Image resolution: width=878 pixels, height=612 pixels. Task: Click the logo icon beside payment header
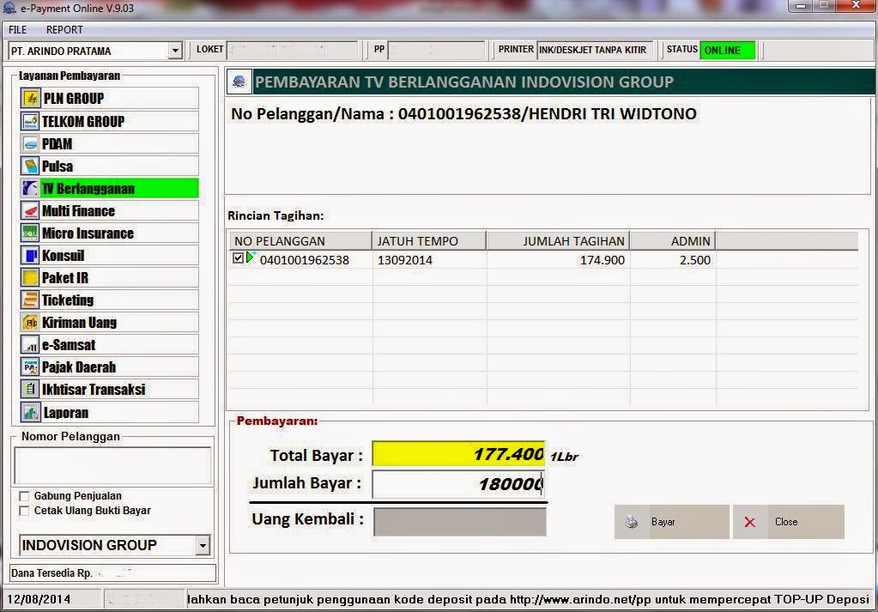coord(239,82)
